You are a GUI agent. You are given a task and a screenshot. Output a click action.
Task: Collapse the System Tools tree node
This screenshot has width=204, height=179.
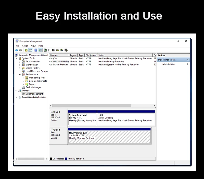pyautogui.click(x=17, y=58)
